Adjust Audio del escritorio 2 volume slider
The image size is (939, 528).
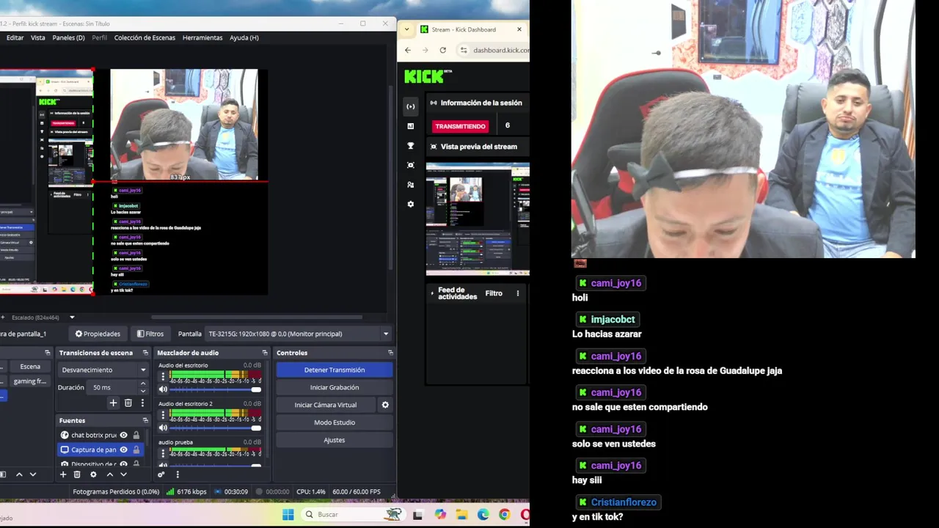[216, 428]
